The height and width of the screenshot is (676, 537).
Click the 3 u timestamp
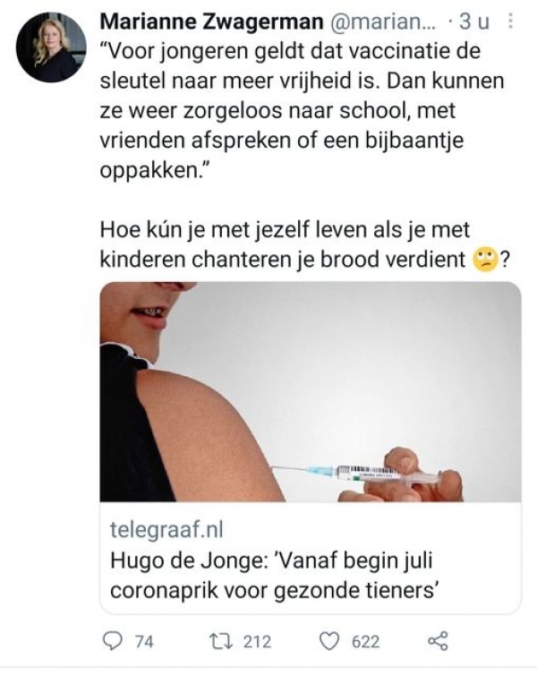pyautogui.click(x=474, y=21)
